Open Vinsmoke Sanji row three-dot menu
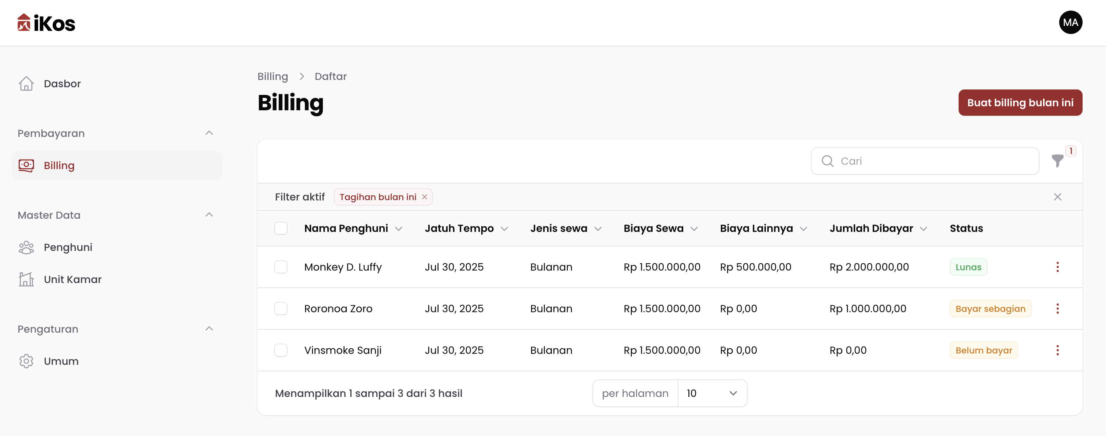The height and width of the screenshot is (436, 1106). tap(1057, 350)
